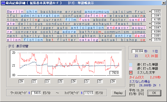Click the word "bathroom"
Screen dimensions: 167x102
[x=90, y=32]
